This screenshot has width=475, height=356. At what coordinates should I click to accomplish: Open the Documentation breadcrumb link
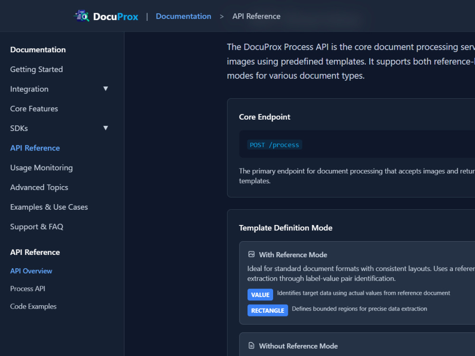pyautogui.click(x=183, y=16)
